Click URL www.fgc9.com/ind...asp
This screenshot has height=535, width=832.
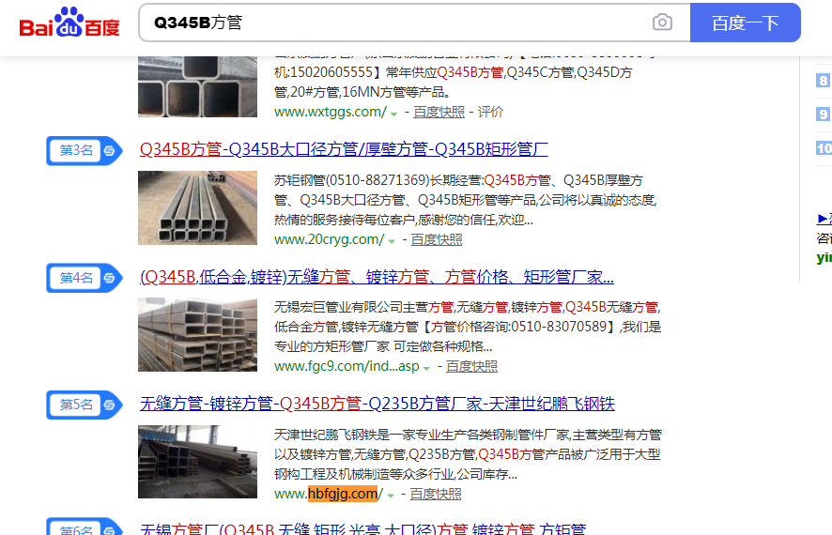click(347, 366)
